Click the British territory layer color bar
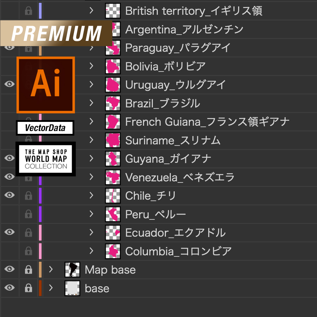The height and width of the screenshot is (317, 317). tap(40, 11)
